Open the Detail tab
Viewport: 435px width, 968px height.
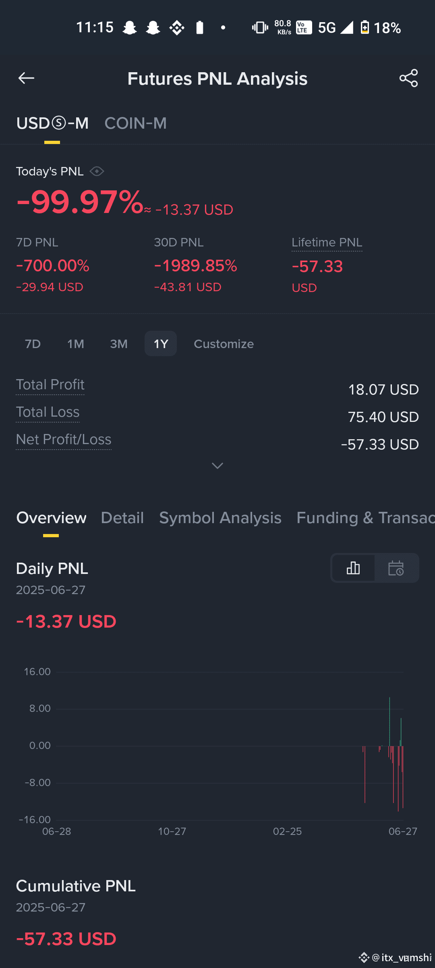(122, 518)
